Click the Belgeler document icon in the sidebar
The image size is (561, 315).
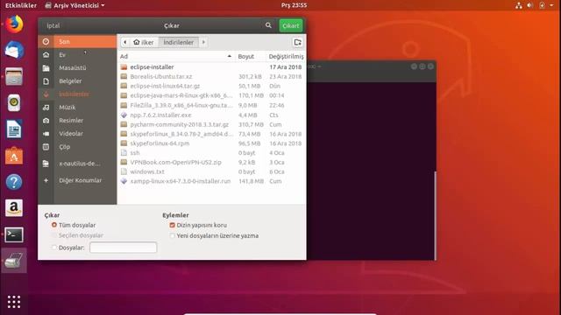[x=46, y=81]
